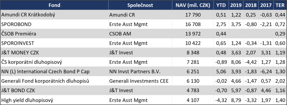The height and width of the screenshot is (105, 287).
Task: Click Generali Investments CEE company cell
Action: (140, 81)
